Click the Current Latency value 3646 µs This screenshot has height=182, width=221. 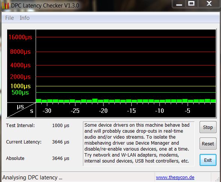coord(61,142)
